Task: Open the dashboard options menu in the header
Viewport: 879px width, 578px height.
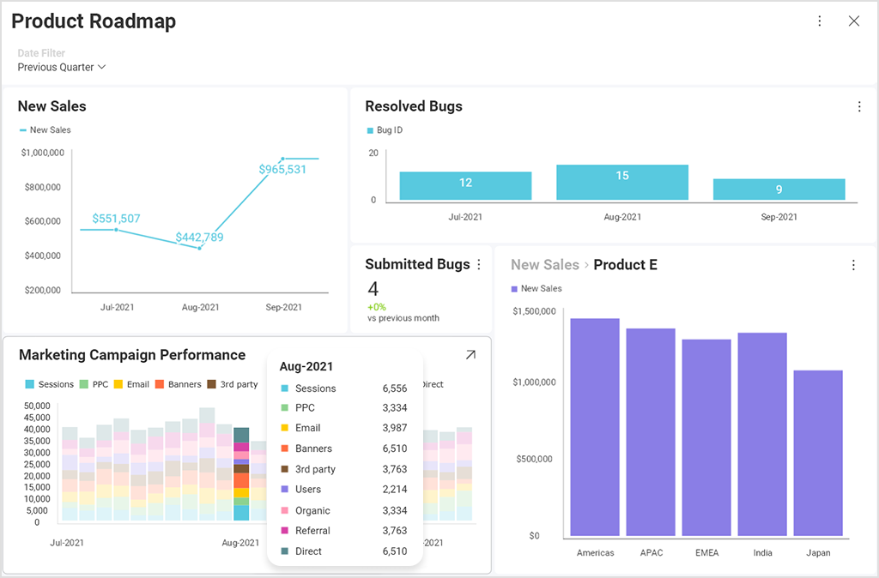Action: pos(820,20)
